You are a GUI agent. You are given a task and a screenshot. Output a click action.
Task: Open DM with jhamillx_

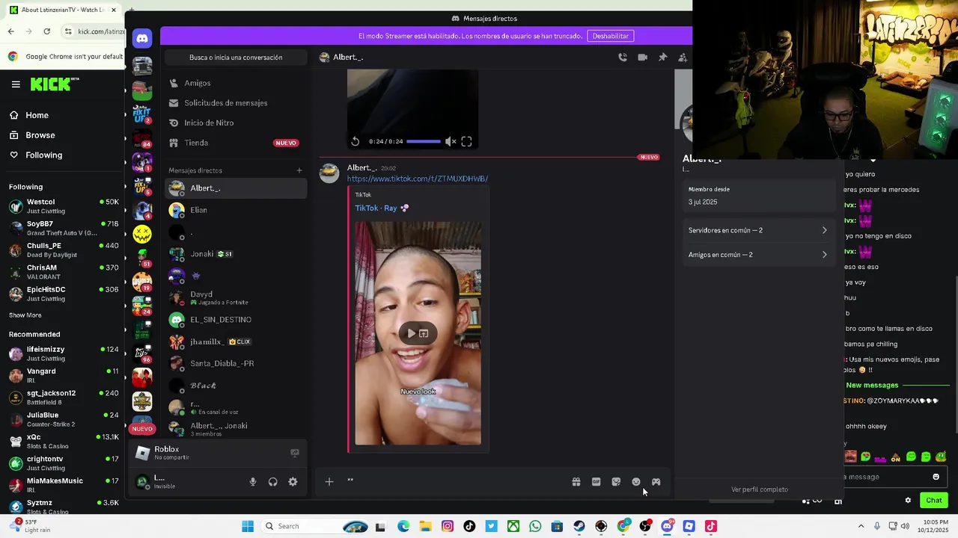[235, 341]
